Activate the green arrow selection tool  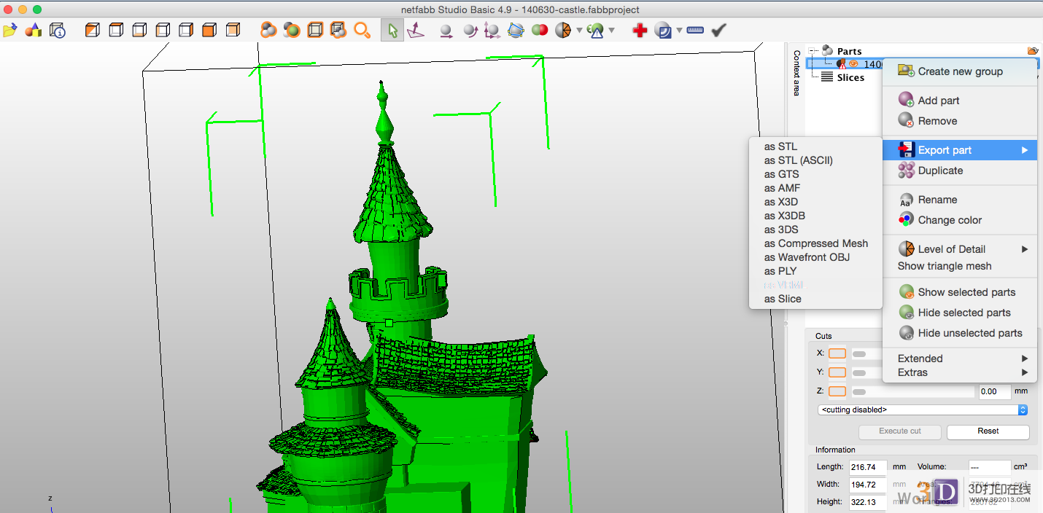(392, 31)
